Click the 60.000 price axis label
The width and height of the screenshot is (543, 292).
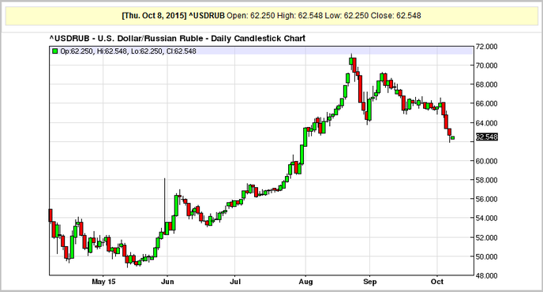click(x=486, y=161)
